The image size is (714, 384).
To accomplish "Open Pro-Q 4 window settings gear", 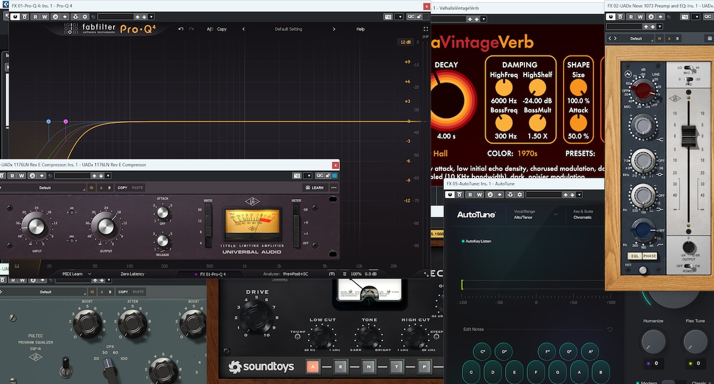I will point(85,17).
